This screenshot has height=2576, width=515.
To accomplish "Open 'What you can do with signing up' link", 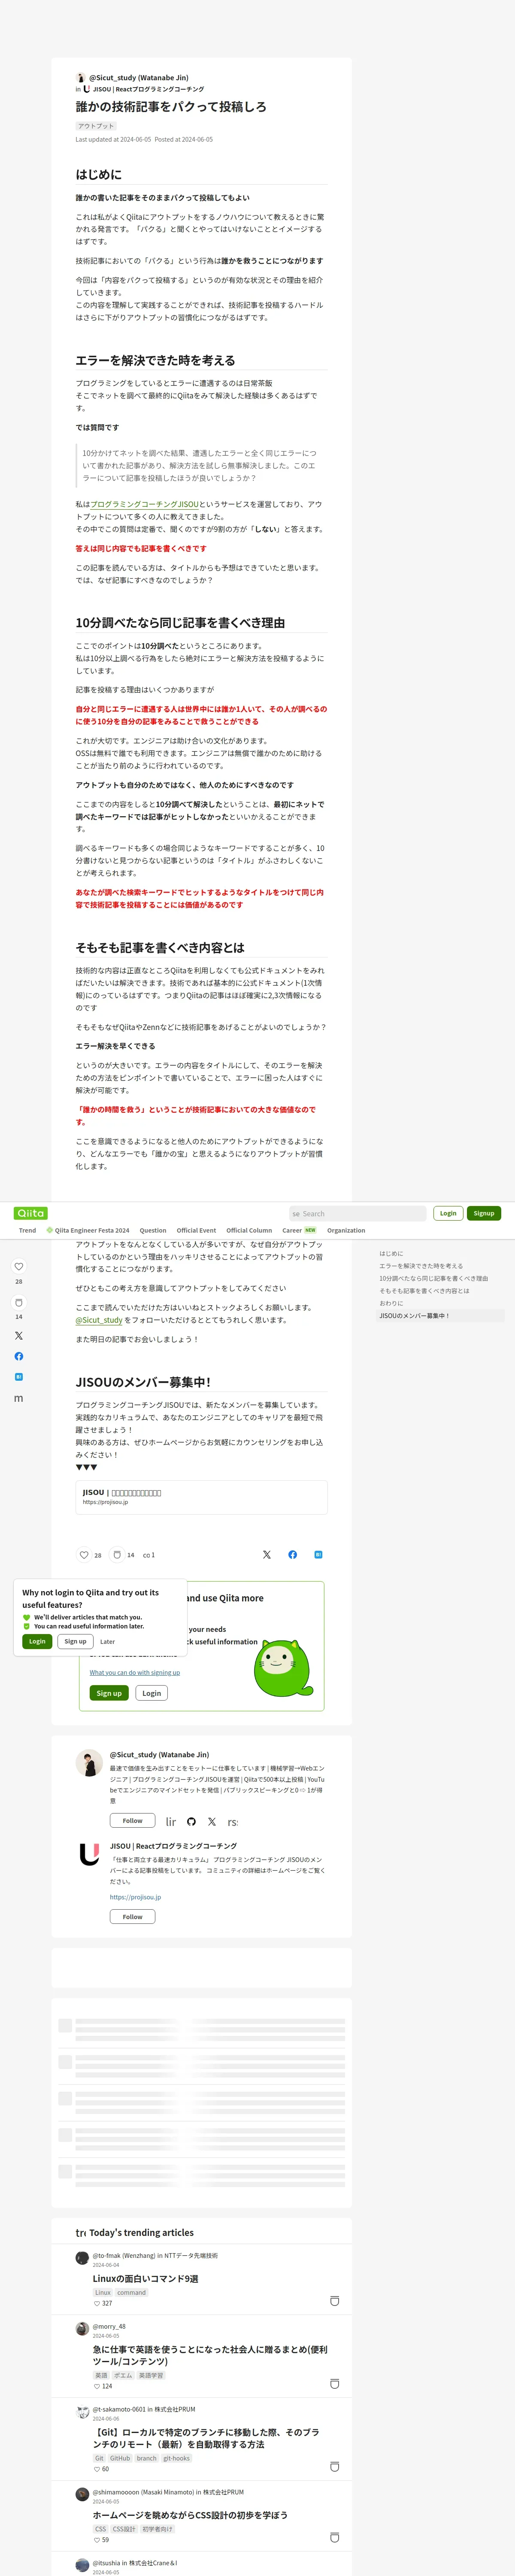I will click(x=135, y=1672).
